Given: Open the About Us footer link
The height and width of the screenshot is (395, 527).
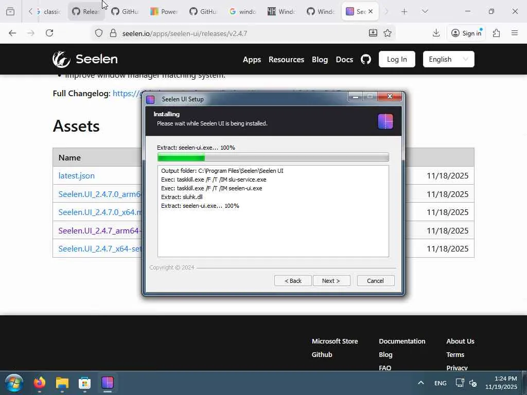Looking at the screenshot, I should click(460, 342).
